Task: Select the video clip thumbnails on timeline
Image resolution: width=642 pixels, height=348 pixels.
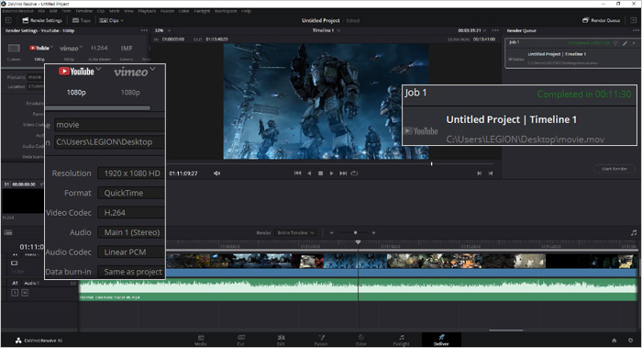Action: [402, 261]
